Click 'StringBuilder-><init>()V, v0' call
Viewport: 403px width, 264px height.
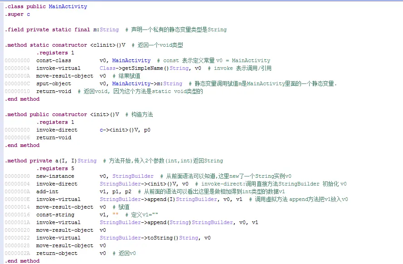coord(144,184)
